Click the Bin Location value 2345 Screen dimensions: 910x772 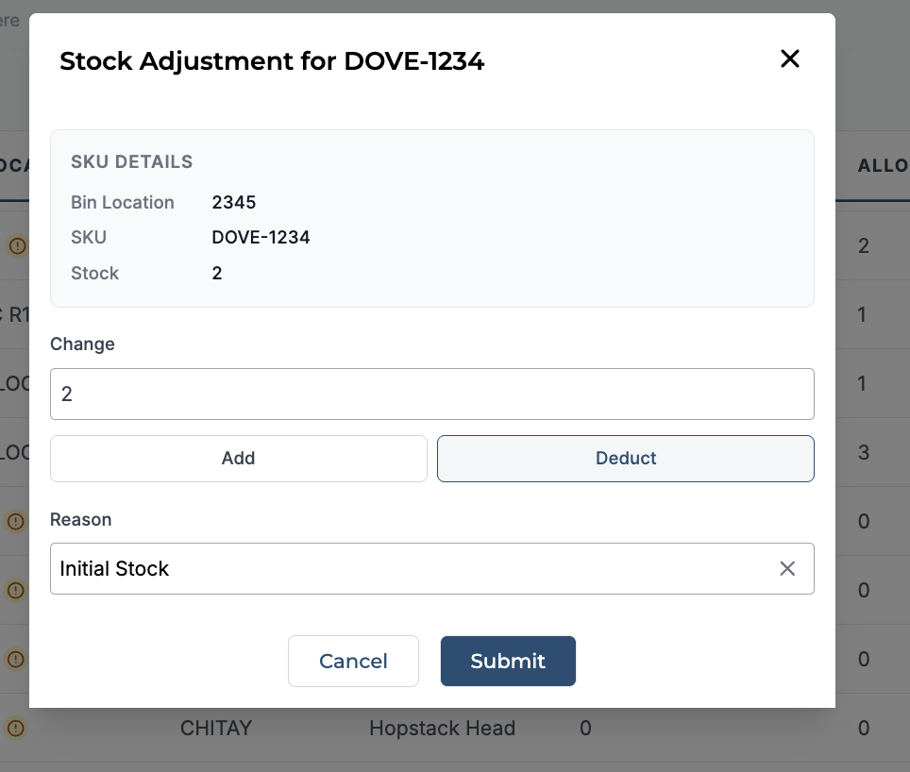point(234,202)
